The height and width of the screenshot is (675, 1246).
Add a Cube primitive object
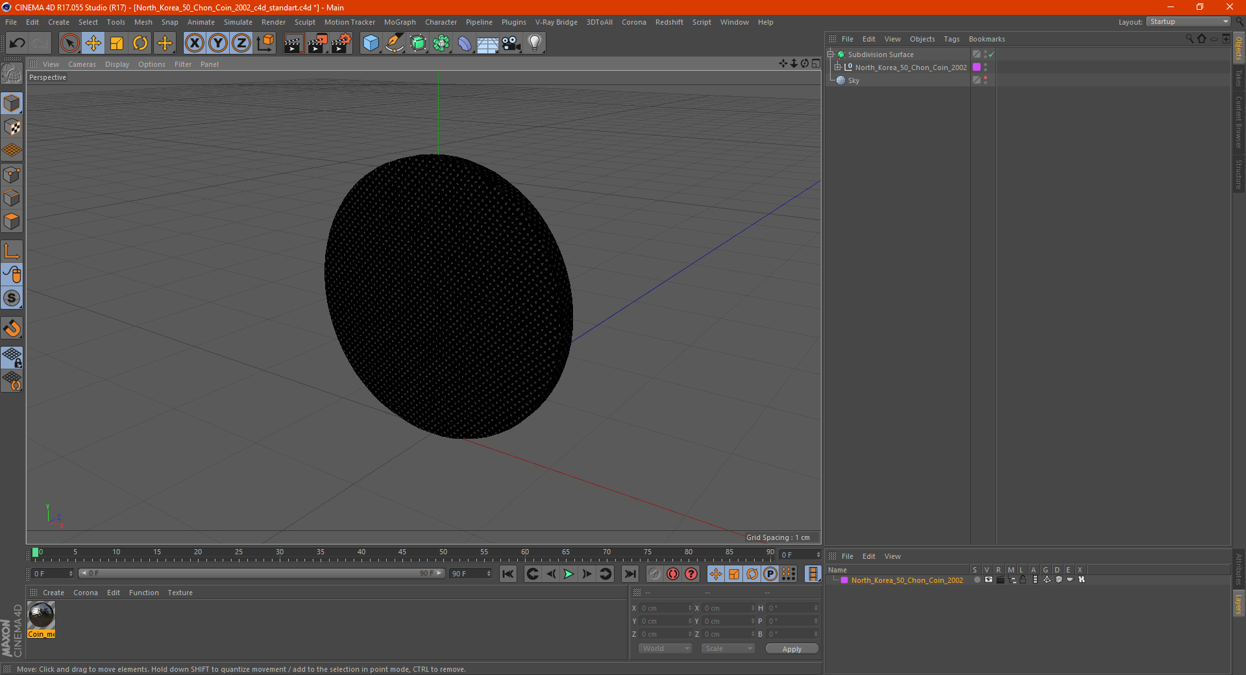click(x=371, y=43)
